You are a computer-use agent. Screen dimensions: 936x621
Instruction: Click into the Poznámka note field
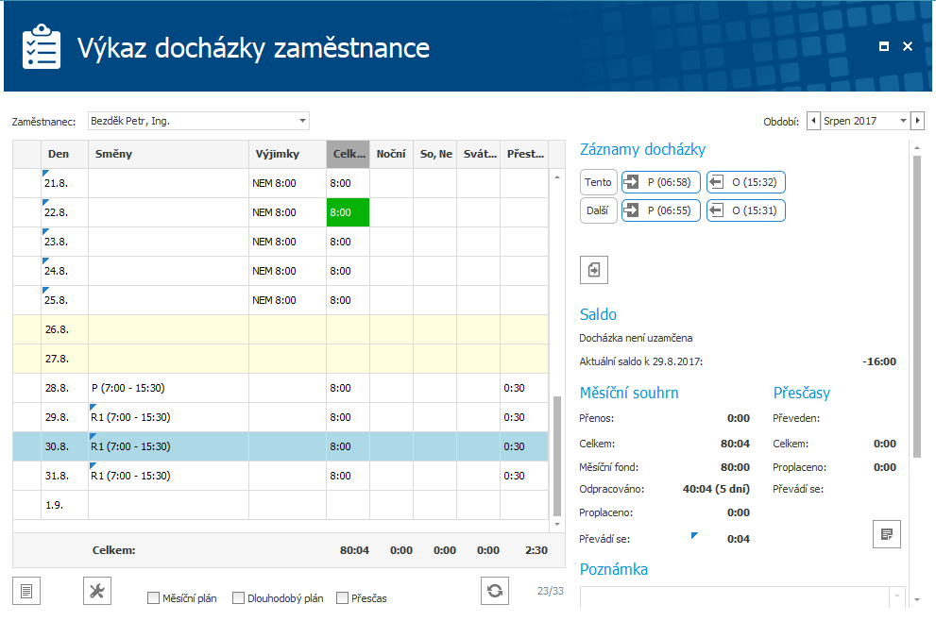coord(734,597)
